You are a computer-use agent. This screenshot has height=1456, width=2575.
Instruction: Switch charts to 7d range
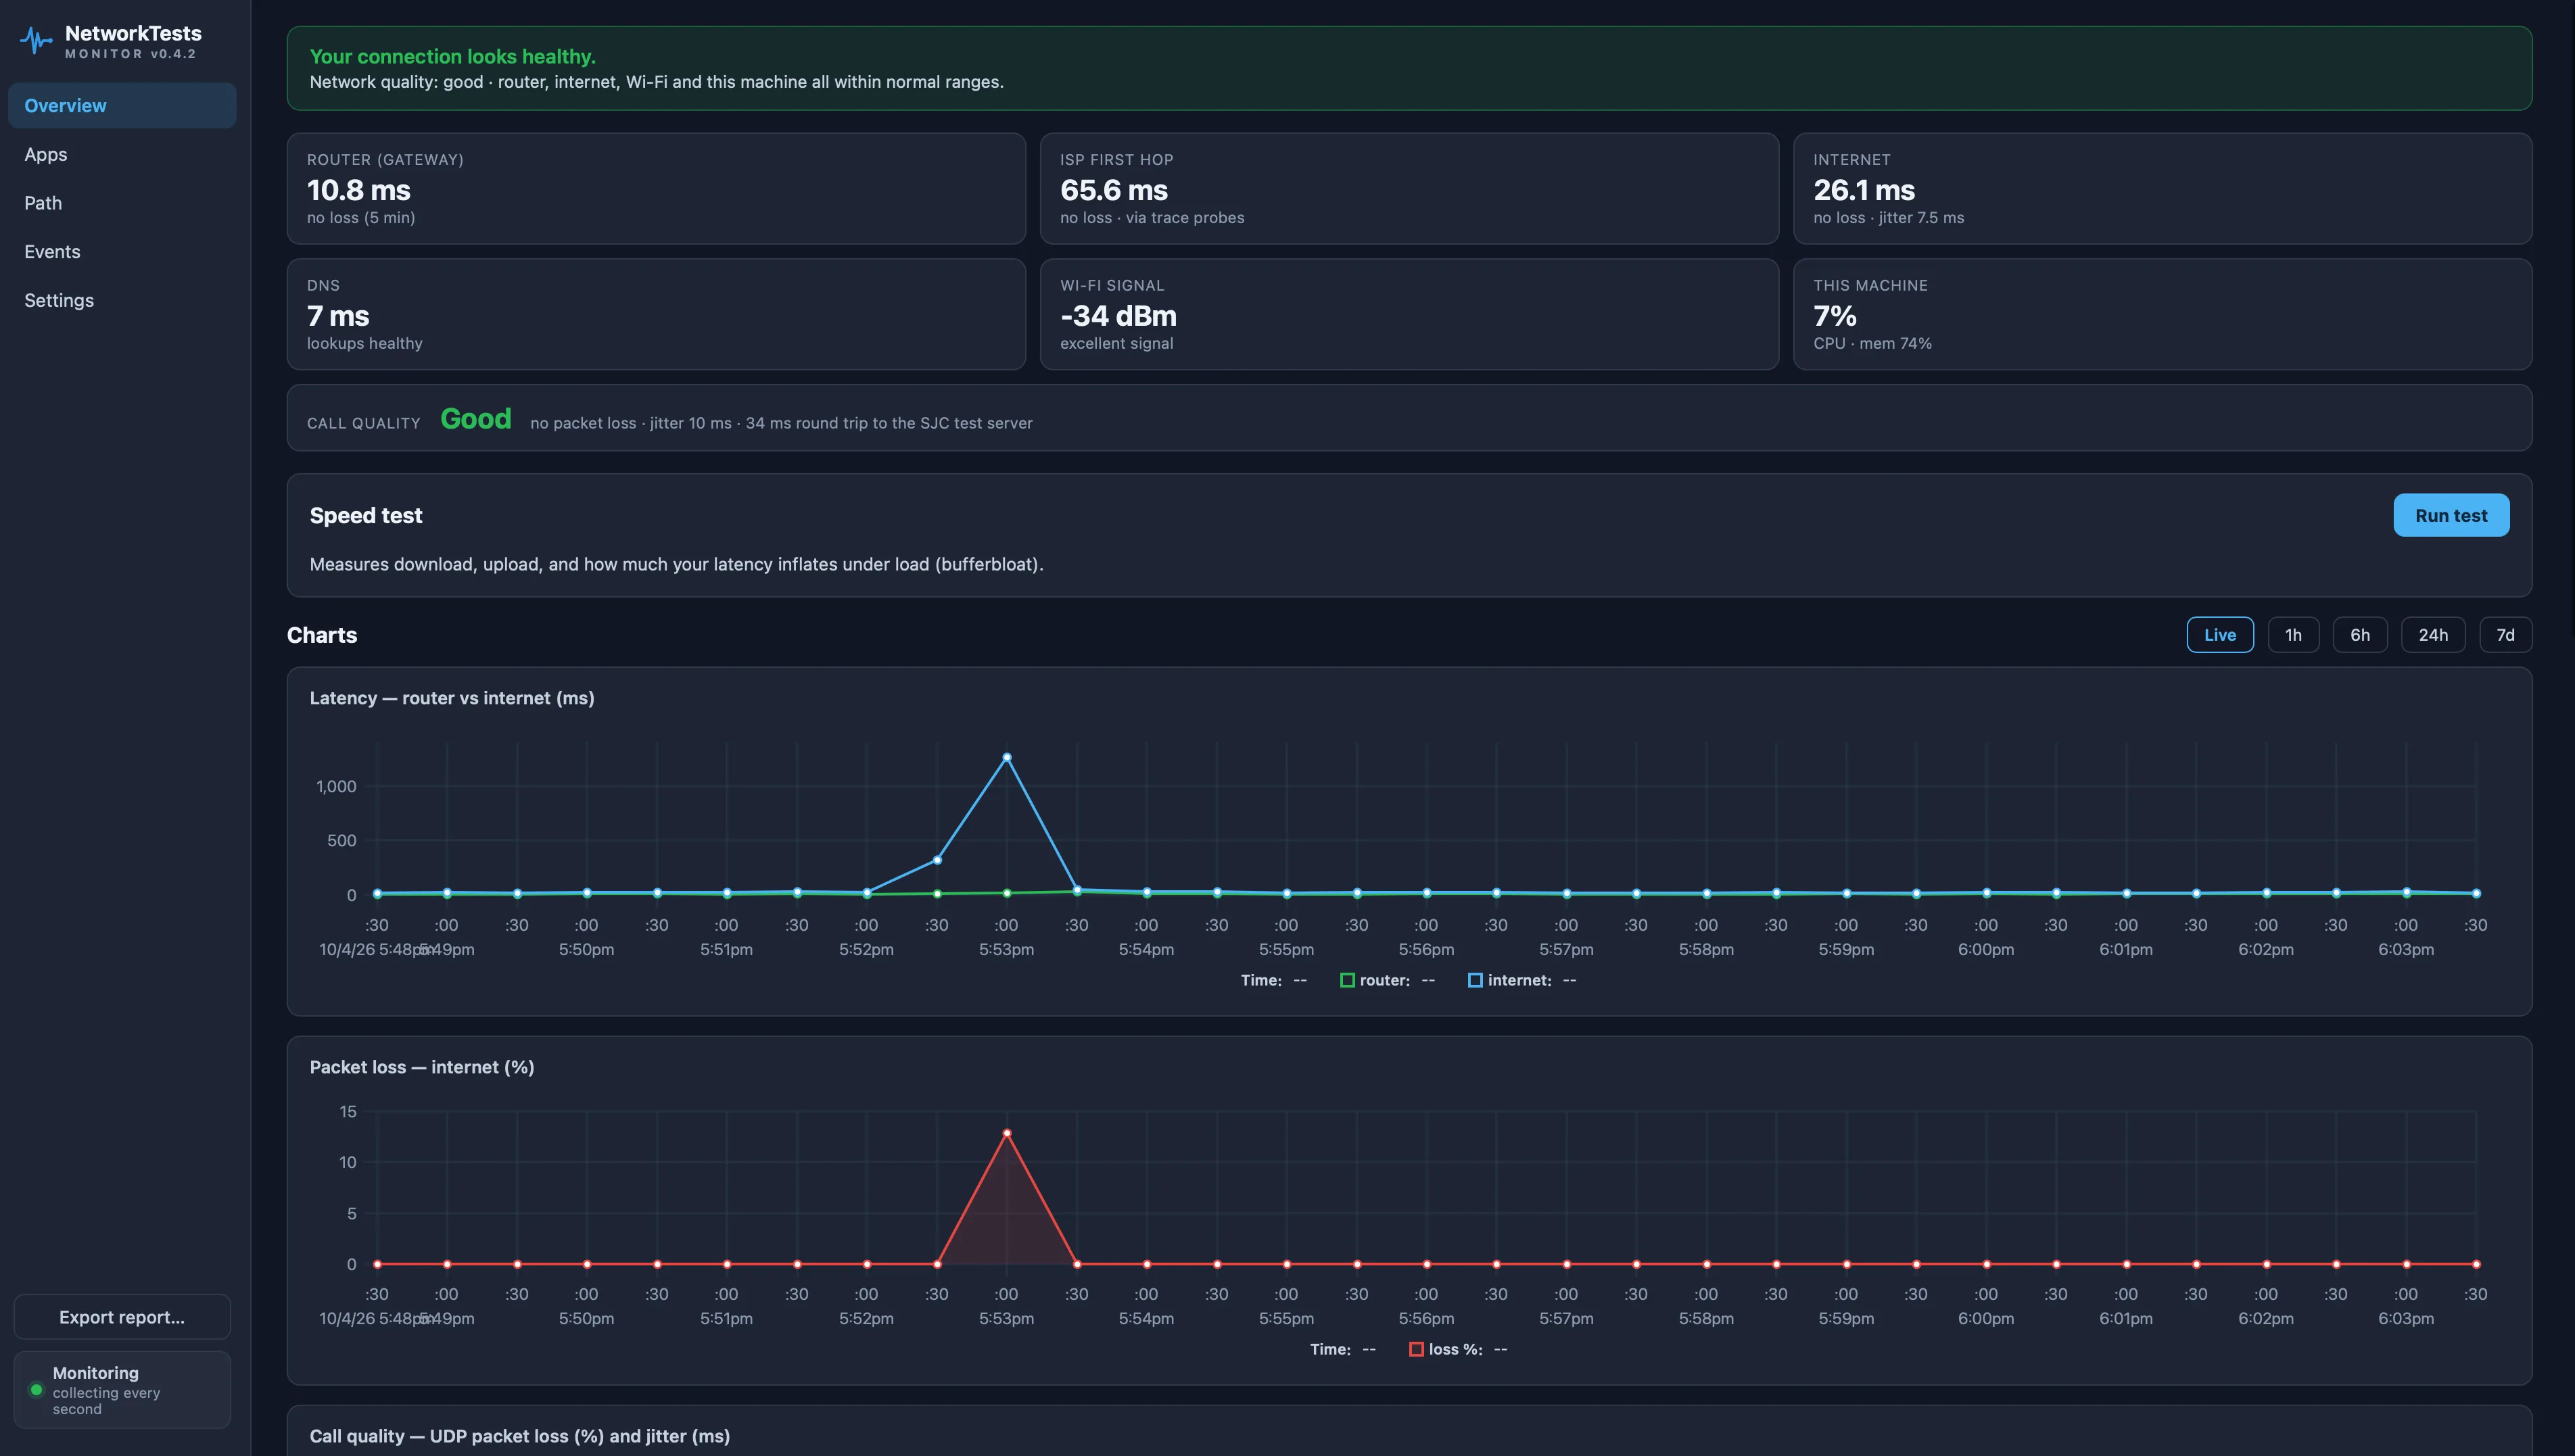click(2505, 635)
